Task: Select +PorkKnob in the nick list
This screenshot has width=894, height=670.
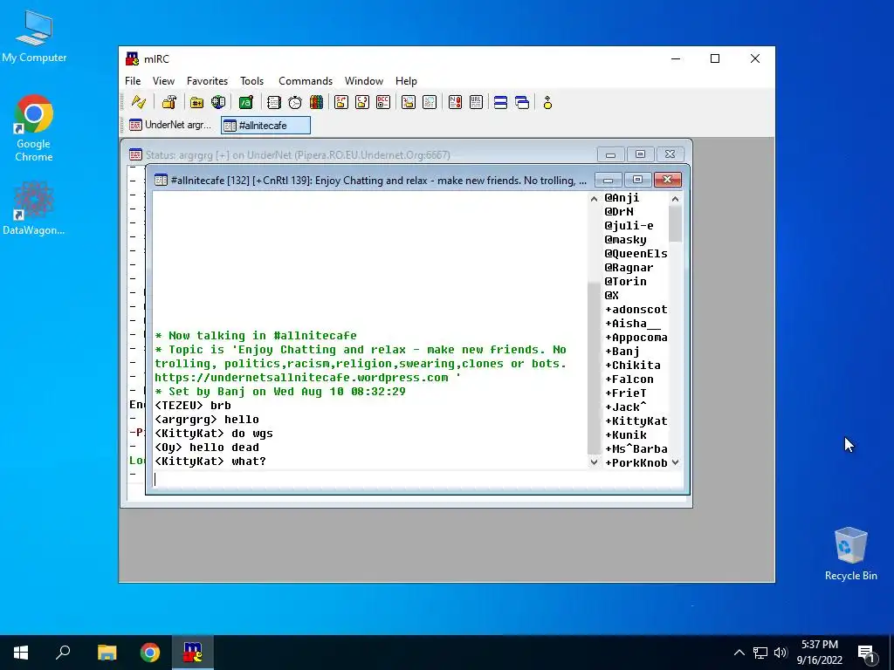Action: click(636, 462)
